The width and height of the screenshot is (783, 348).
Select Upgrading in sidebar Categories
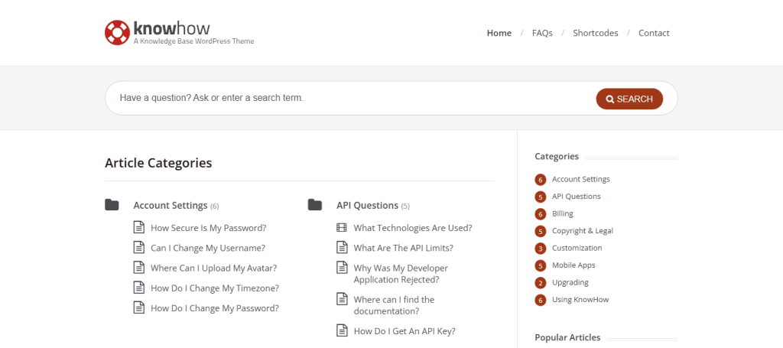[570, 282]
